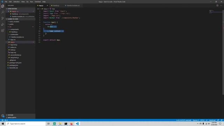Collapse the cssModules folder

[x=14, y=34]
